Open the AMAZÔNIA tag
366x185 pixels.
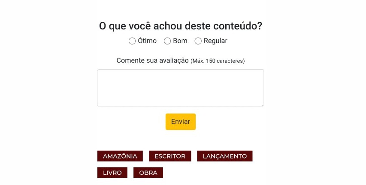click(120, 156)
